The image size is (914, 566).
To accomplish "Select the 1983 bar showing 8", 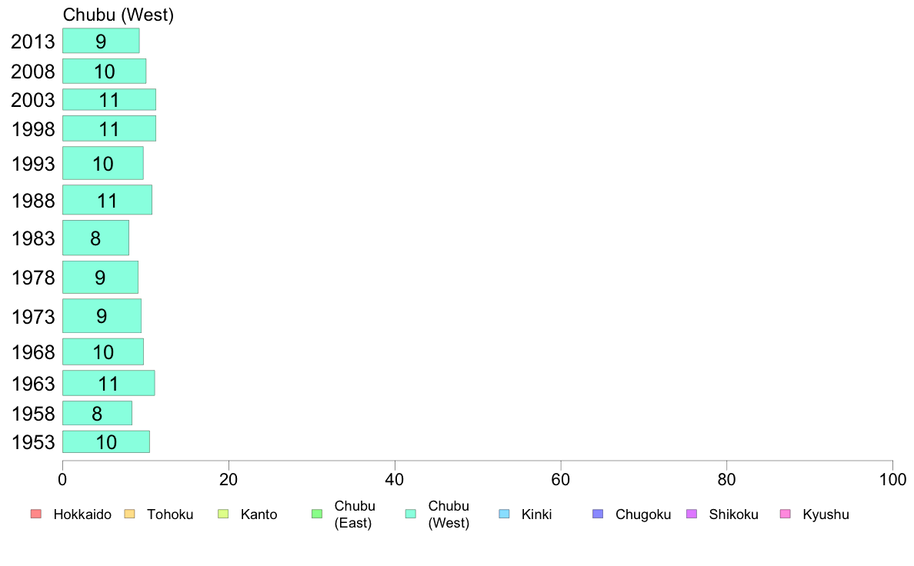I will tap(95, 238).
